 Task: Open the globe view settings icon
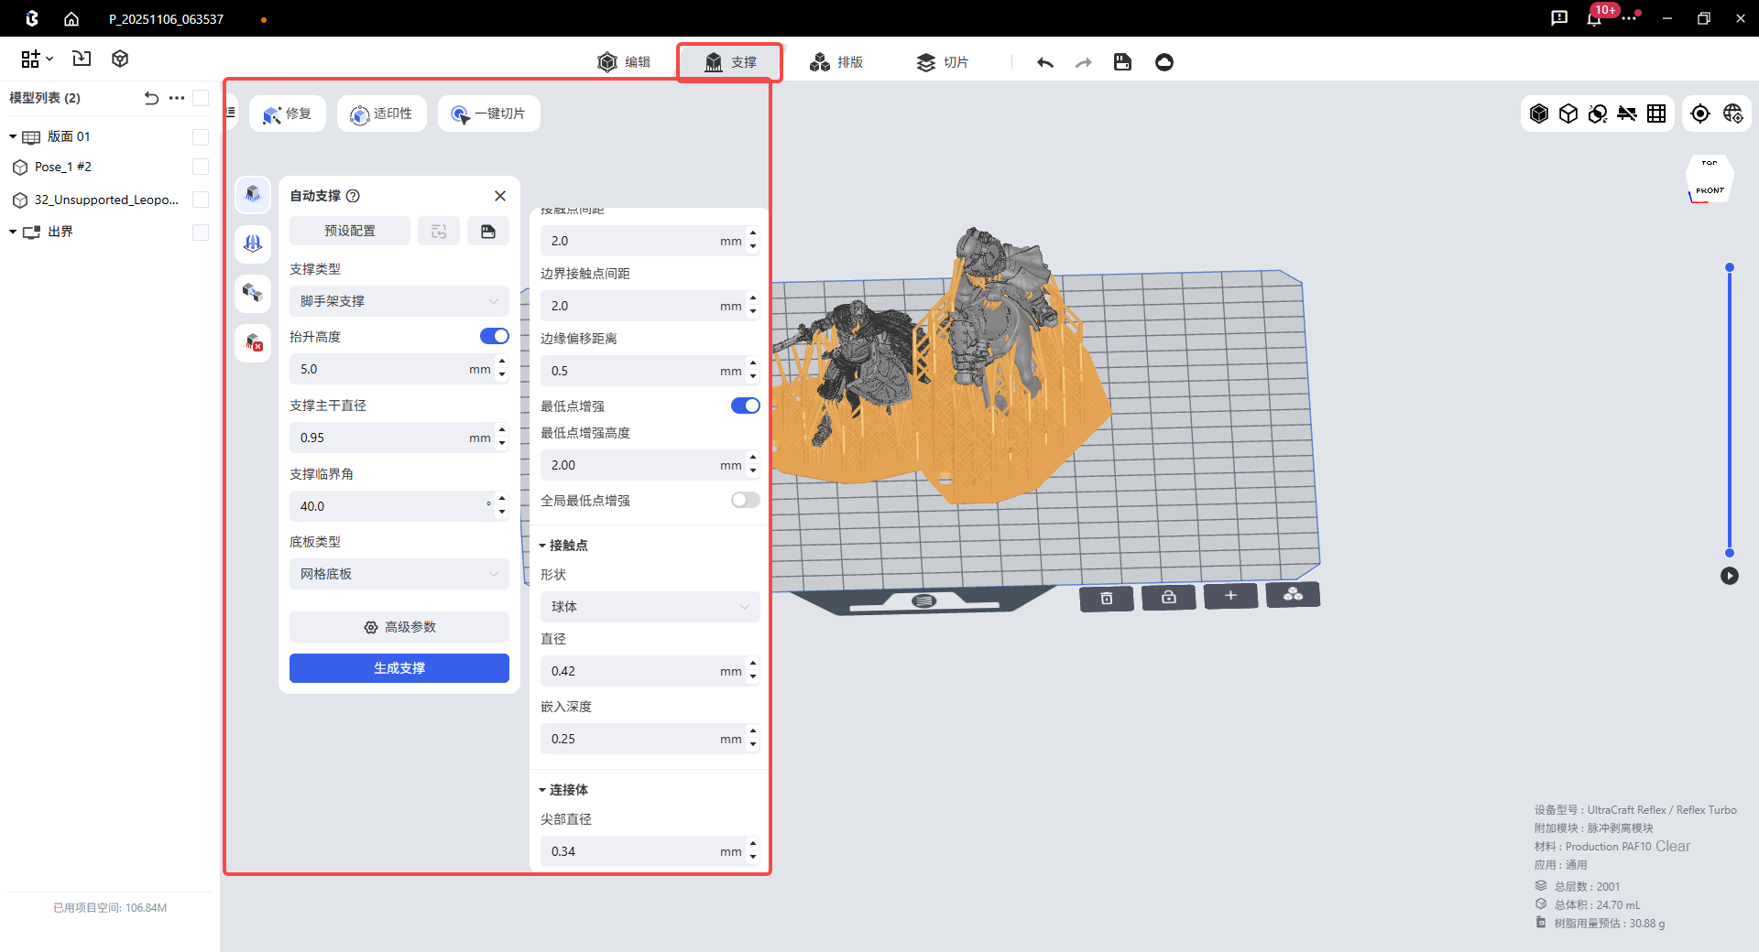tap(1732, 114)
